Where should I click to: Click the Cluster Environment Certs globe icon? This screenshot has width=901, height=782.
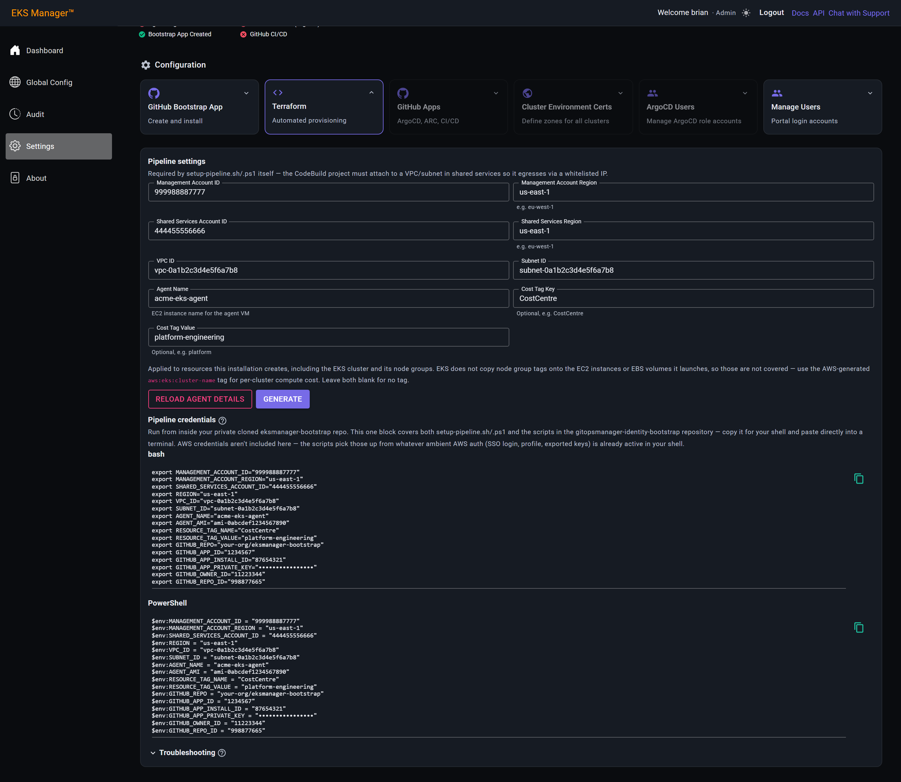(x=527, y=93)
